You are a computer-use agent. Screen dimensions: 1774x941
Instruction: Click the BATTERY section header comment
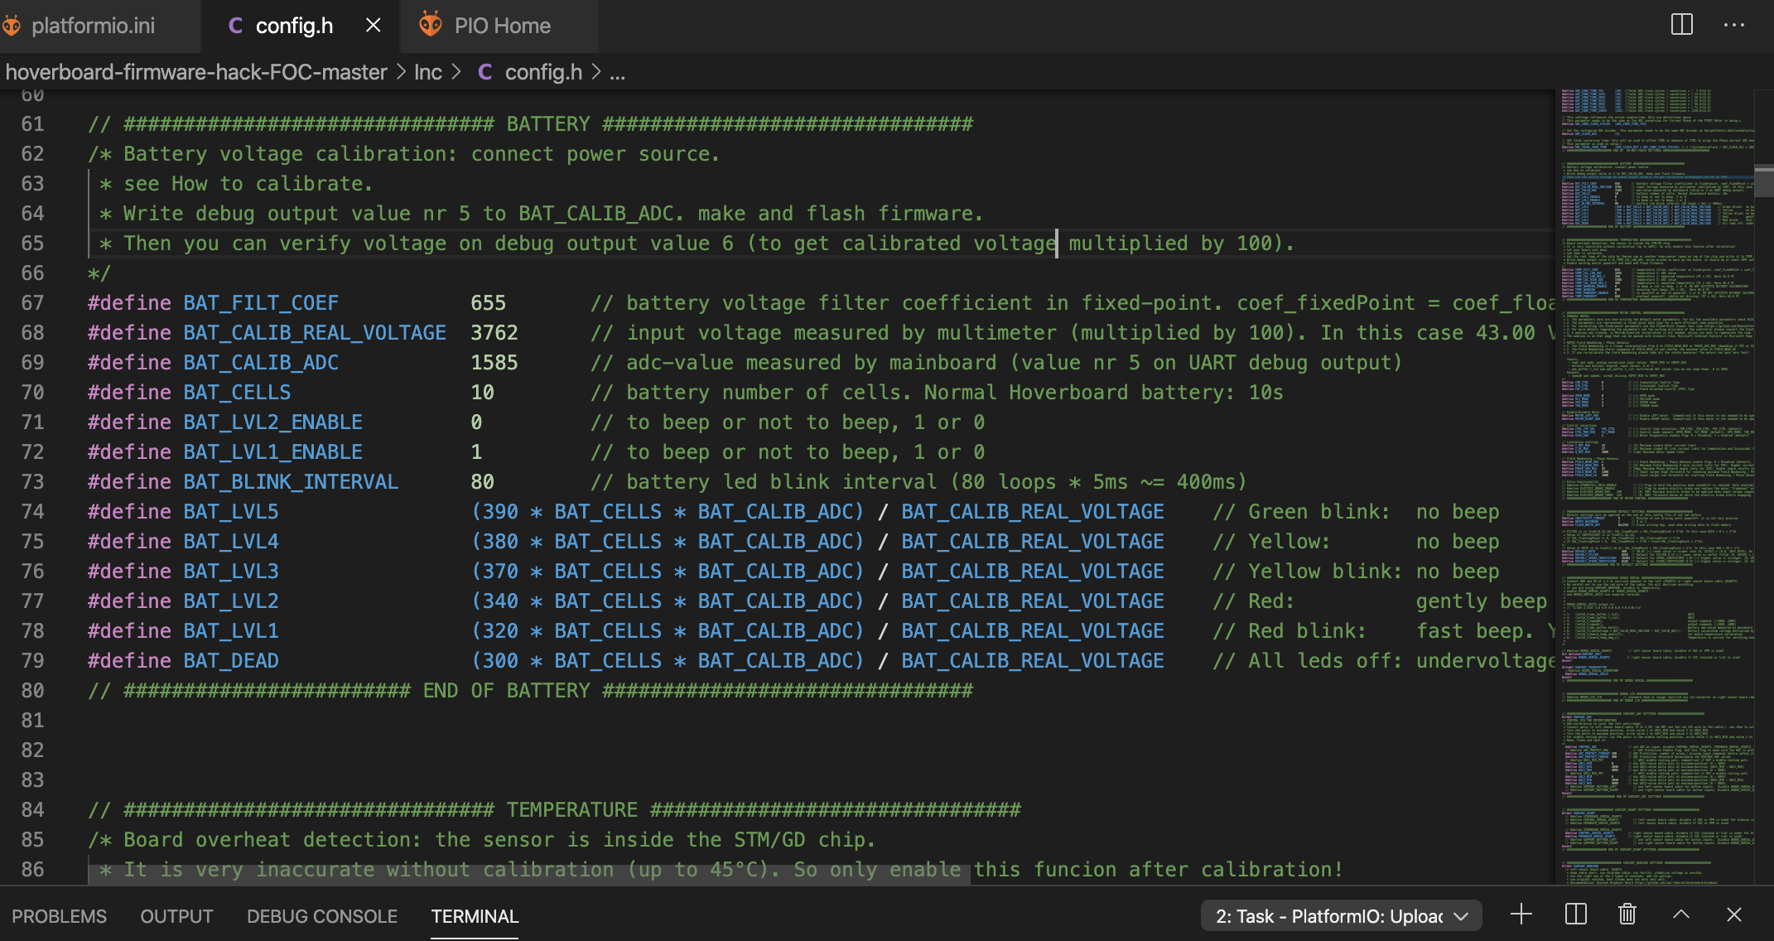click(530, 124)
